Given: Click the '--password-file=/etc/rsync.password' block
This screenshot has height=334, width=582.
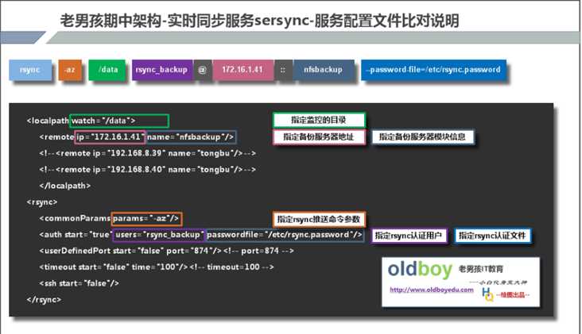Looking at the screenshot, I should pos(433,70).
